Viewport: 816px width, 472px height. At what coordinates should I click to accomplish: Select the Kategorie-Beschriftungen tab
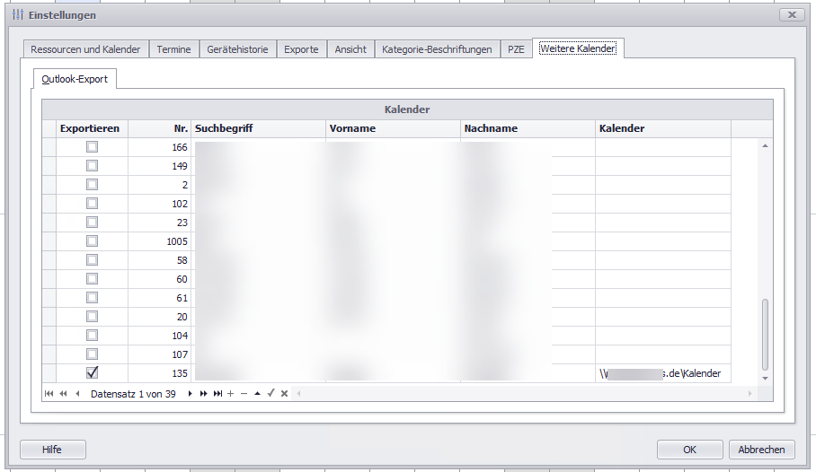click(x=437, y=49)
